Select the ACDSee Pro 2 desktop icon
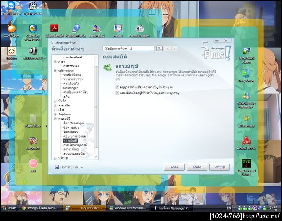282x221 pixels. (33, 53)
